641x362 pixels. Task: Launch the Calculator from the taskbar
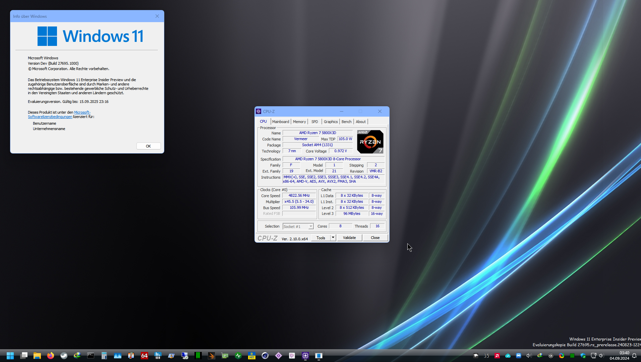point(104,356)
